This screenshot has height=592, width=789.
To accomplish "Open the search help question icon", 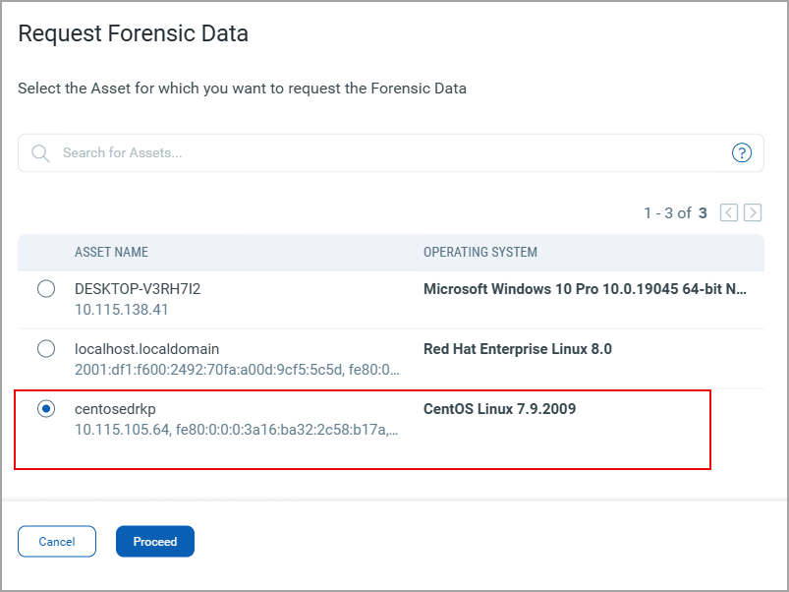I will coord(742,152).
